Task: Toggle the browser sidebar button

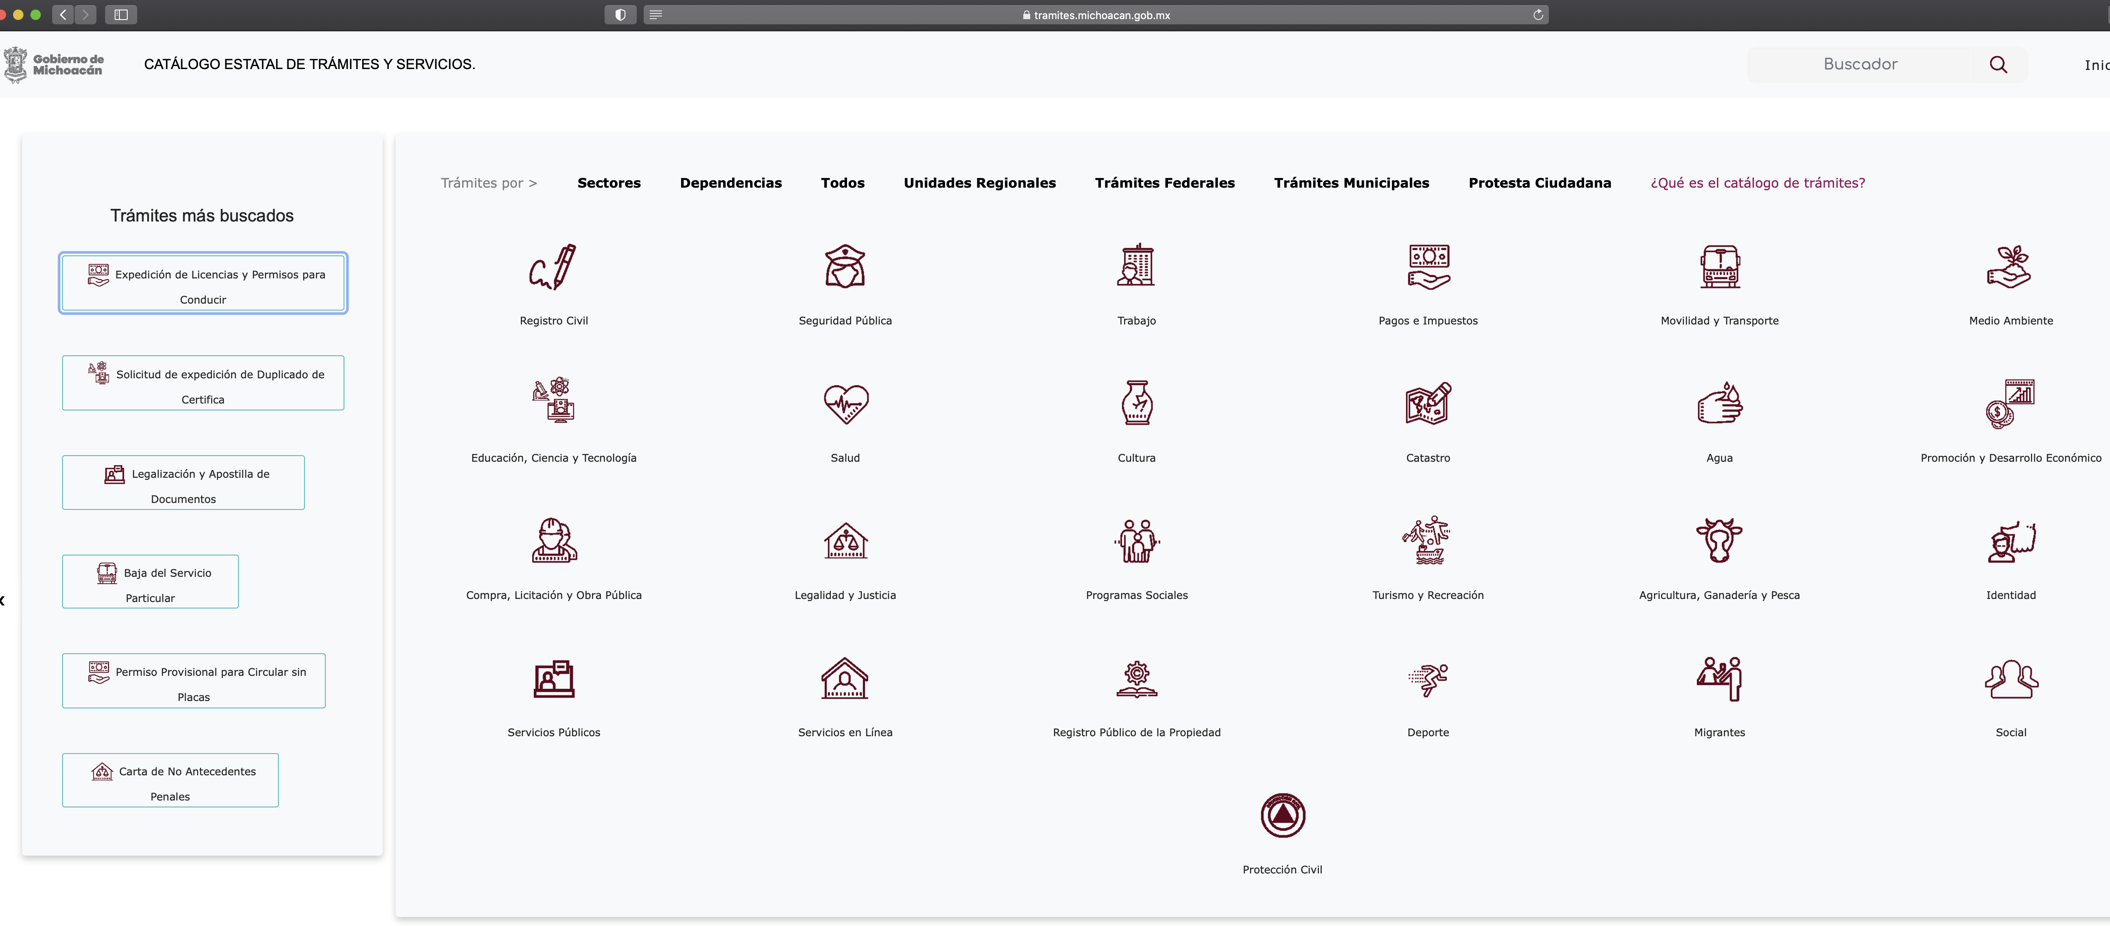Action: pyautogui.click(x=121, y=15)
